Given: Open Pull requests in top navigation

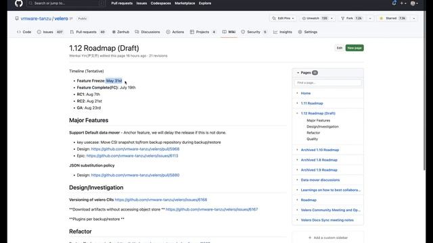Looking at the screenshot, I should coord(122,3).
